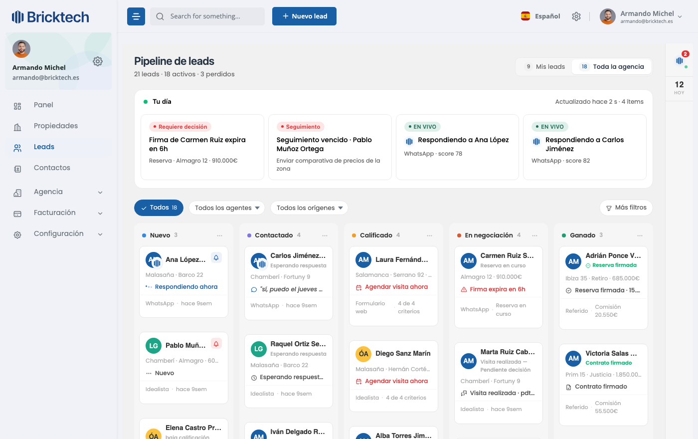This screenshot has width=698, height=439.
Task: Open Marta Ruiz Cab... lead card
Action: coord(499,383)
